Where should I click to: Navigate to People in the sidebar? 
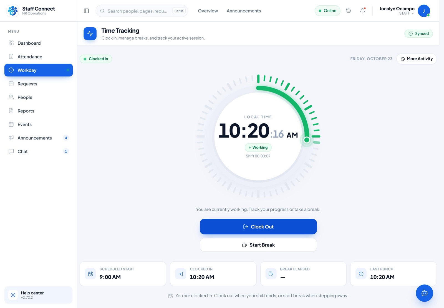click(39, 97)
